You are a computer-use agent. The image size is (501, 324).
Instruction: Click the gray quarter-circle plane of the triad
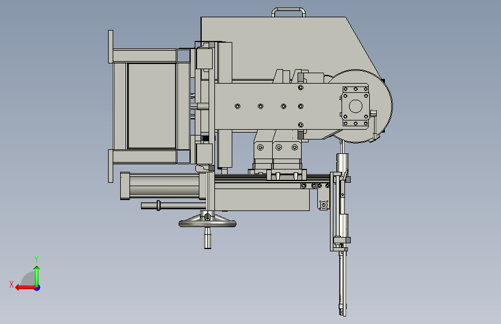click(x=28, y=278)
